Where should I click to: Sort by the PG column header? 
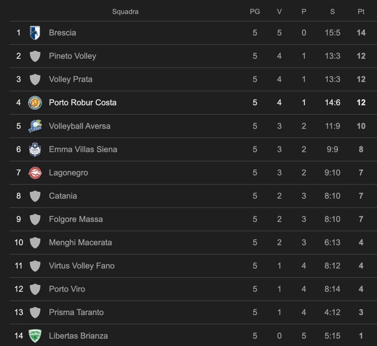pyautogui.click(x=255, y=12)
